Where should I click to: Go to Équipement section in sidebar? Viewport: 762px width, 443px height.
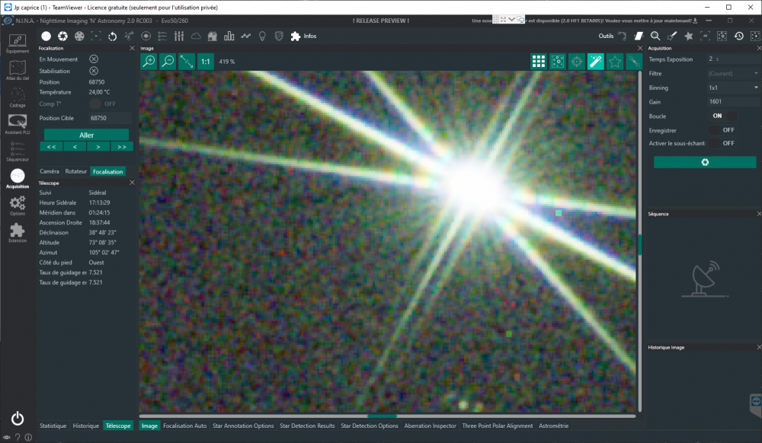point(18,43)
